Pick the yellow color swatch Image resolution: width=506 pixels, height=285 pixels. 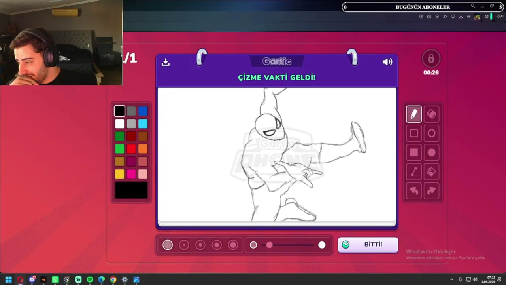[119, 174]
